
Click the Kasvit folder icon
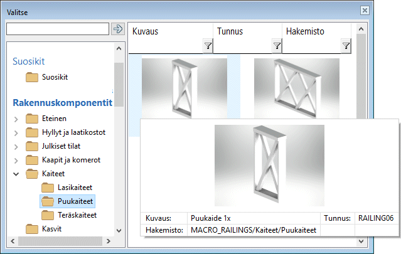pos(32,229)
